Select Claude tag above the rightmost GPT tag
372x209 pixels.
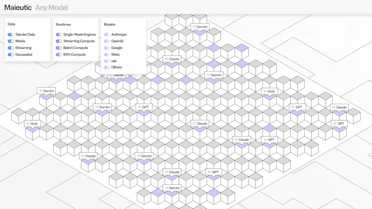[x=339, y=107]
